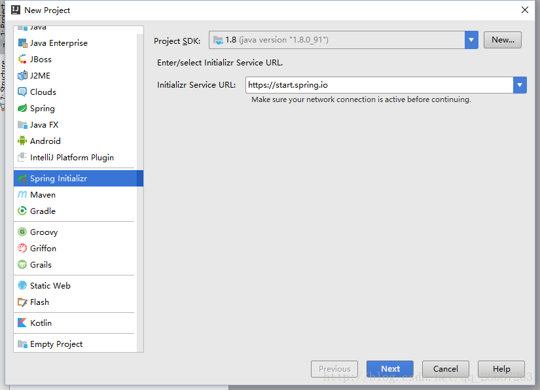Viewport: 540px width, 390px height.
Task: Click the JBoss colored dots icon
Action: coord(22,59)
